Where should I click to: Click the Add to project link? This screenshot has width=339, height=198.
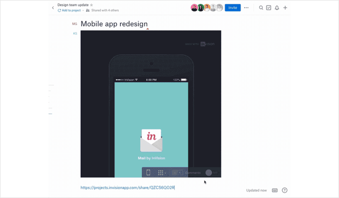click(x=69, y=10)
